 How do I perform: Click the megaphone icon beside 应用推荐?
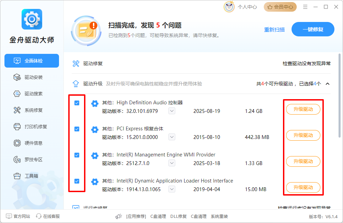[x=119, y=216]
